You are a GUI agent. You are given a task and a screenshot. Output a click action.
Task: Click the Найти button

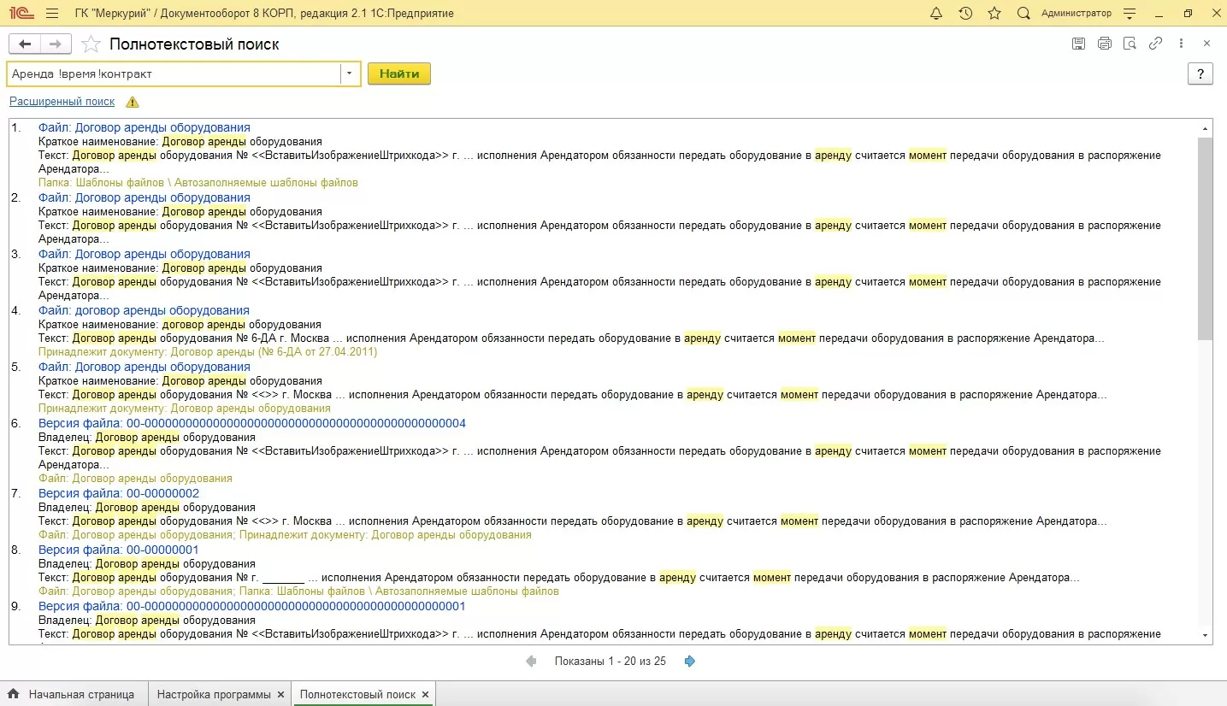point(399,74)
